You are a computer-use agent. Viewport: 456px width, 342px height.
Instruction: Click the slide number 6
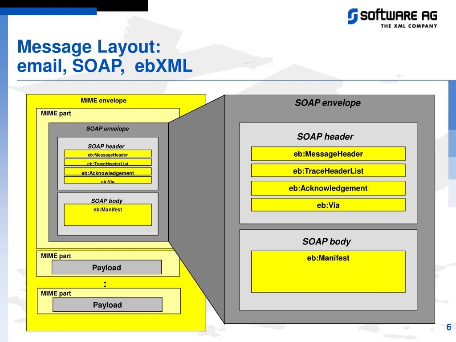pyautogui.click(x=449, y=327)
